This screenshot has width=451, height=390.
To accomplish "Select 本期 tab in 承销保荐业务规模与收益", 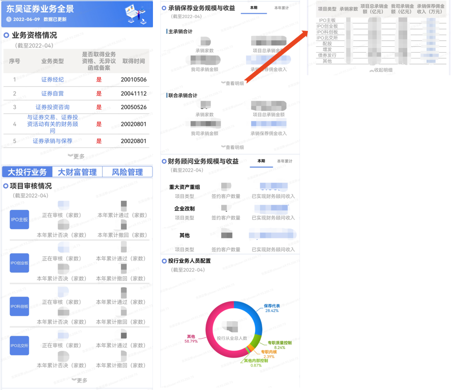I will pos(254,8).
